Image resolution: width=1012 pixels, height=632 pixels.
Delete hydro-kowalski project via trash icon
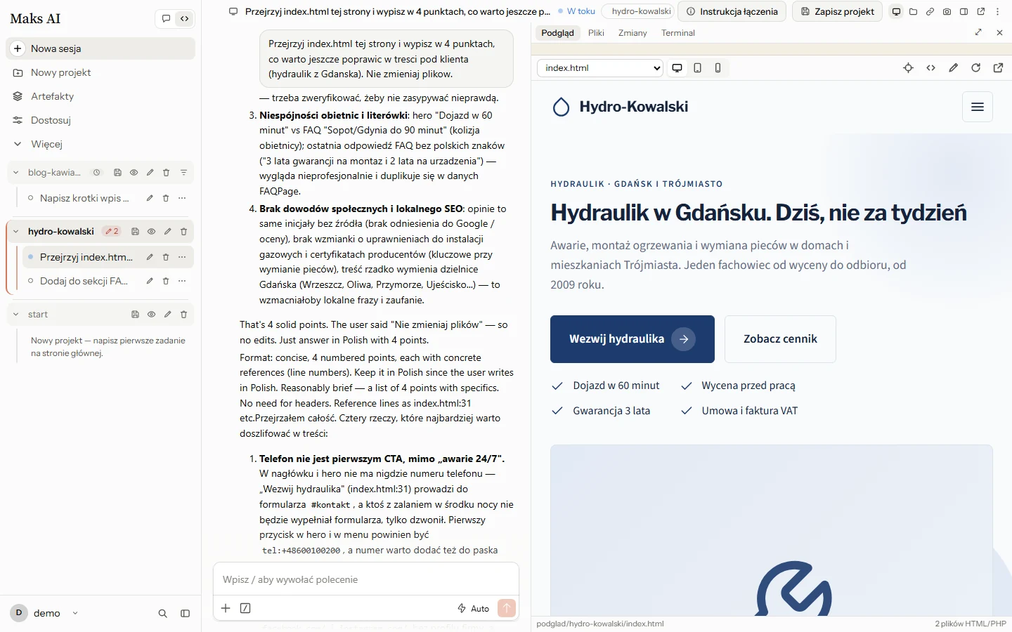[x=183, y=232]
